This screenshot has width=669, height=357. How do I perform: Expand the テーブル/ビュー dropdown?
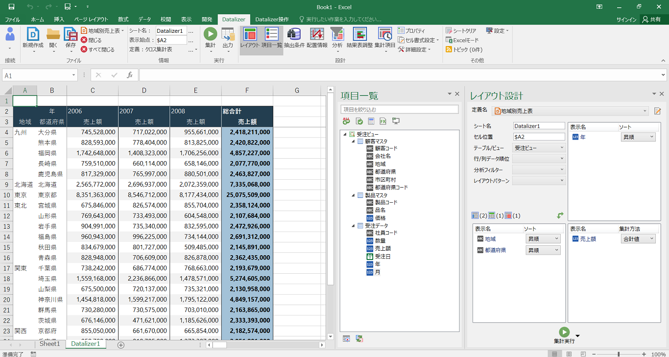tap(539, 147)
